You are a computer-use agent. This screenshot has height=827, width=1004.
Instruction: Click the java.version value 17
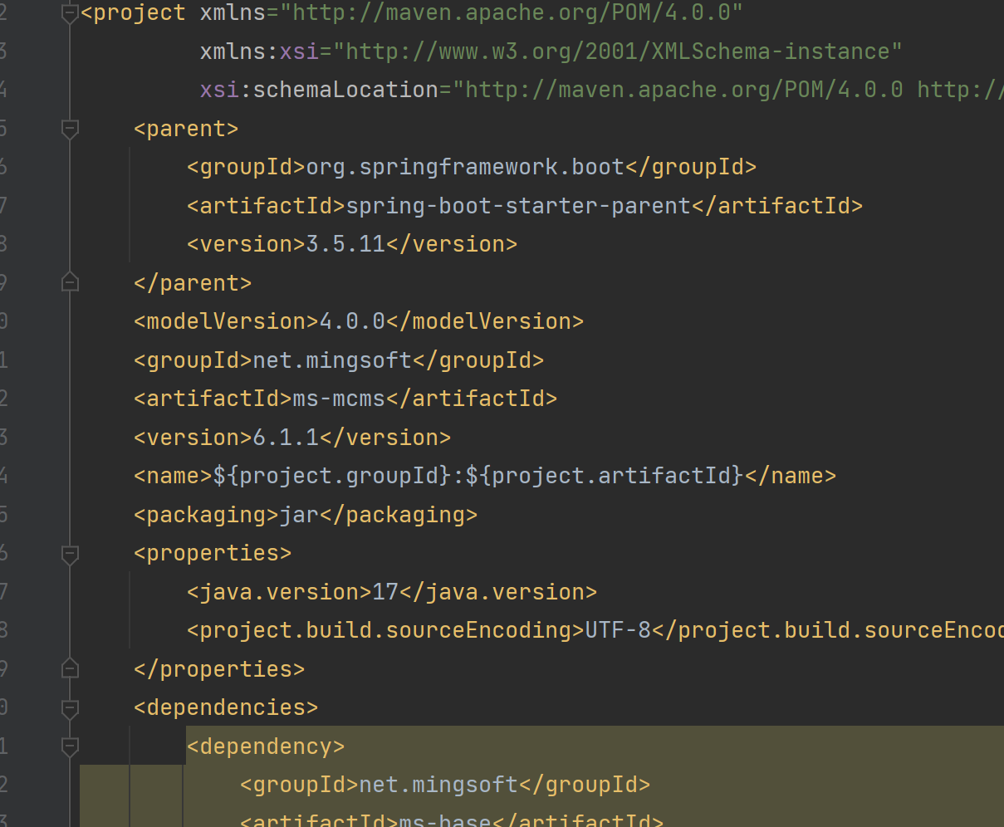[x=386, y=592]
